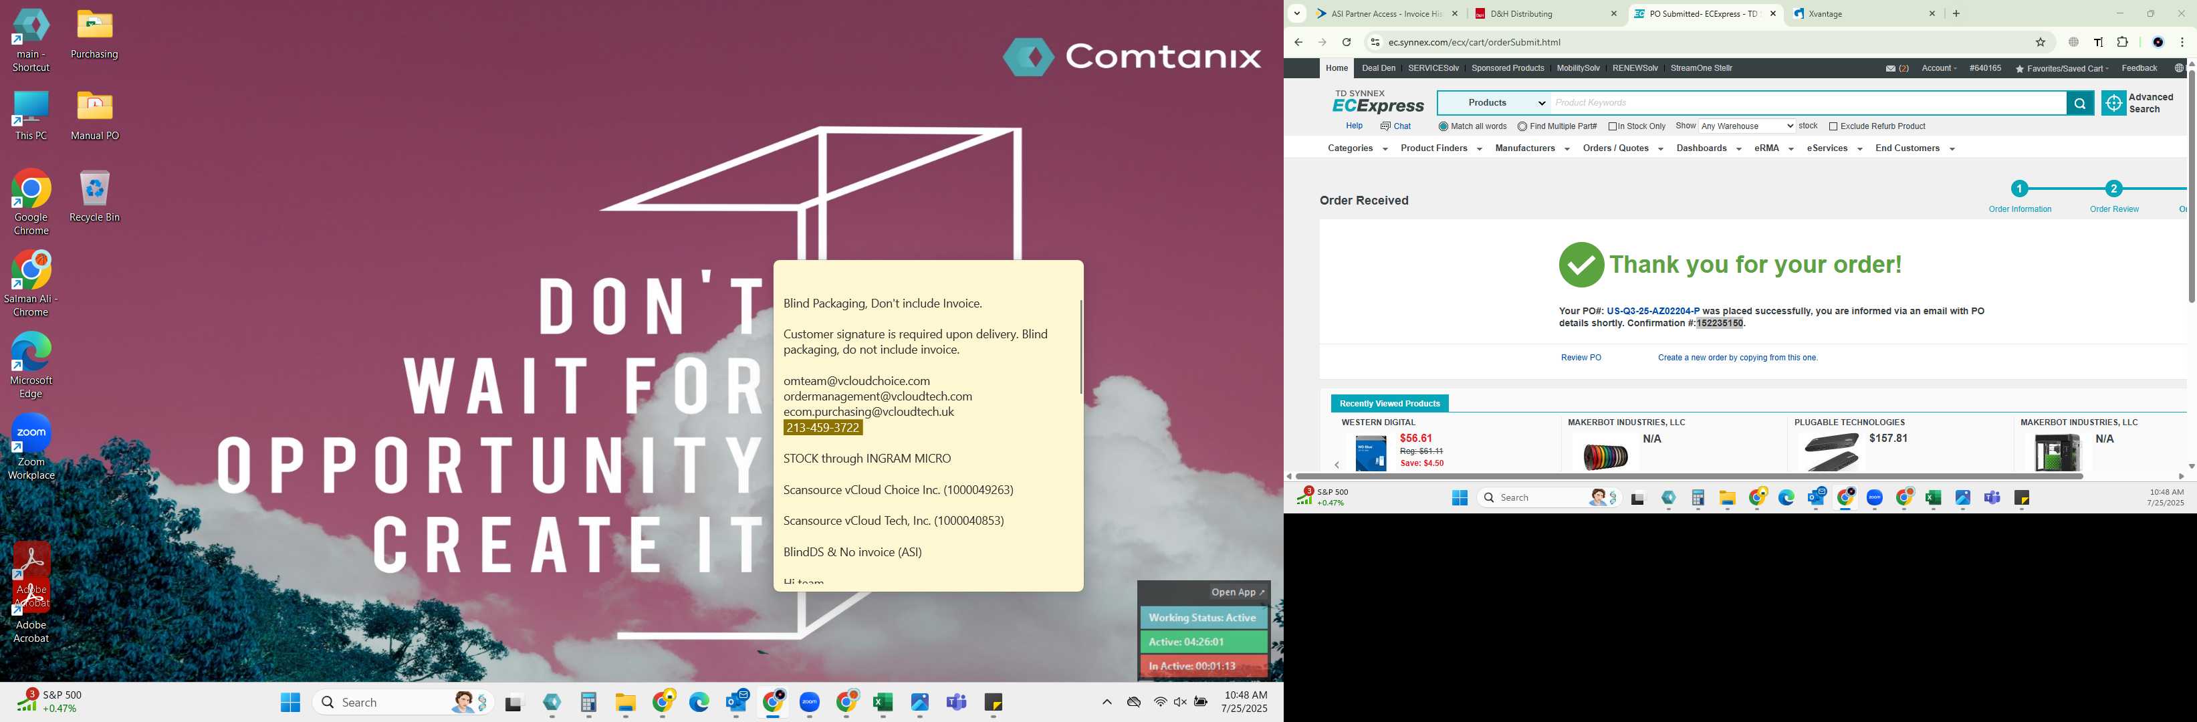Screen dimensions: 2197x722
Task: Expand Favorites/Saved Cart dropdown
Action: 2061,68
